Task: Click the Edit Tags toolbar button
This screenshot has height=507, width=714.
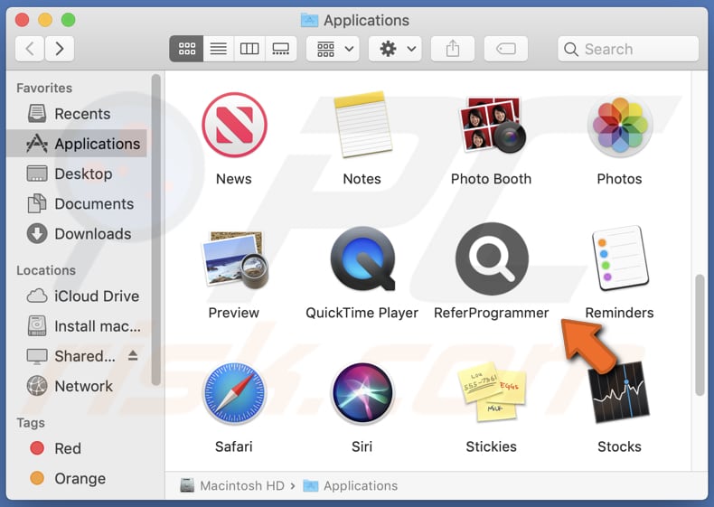Action: pos(506,49)
